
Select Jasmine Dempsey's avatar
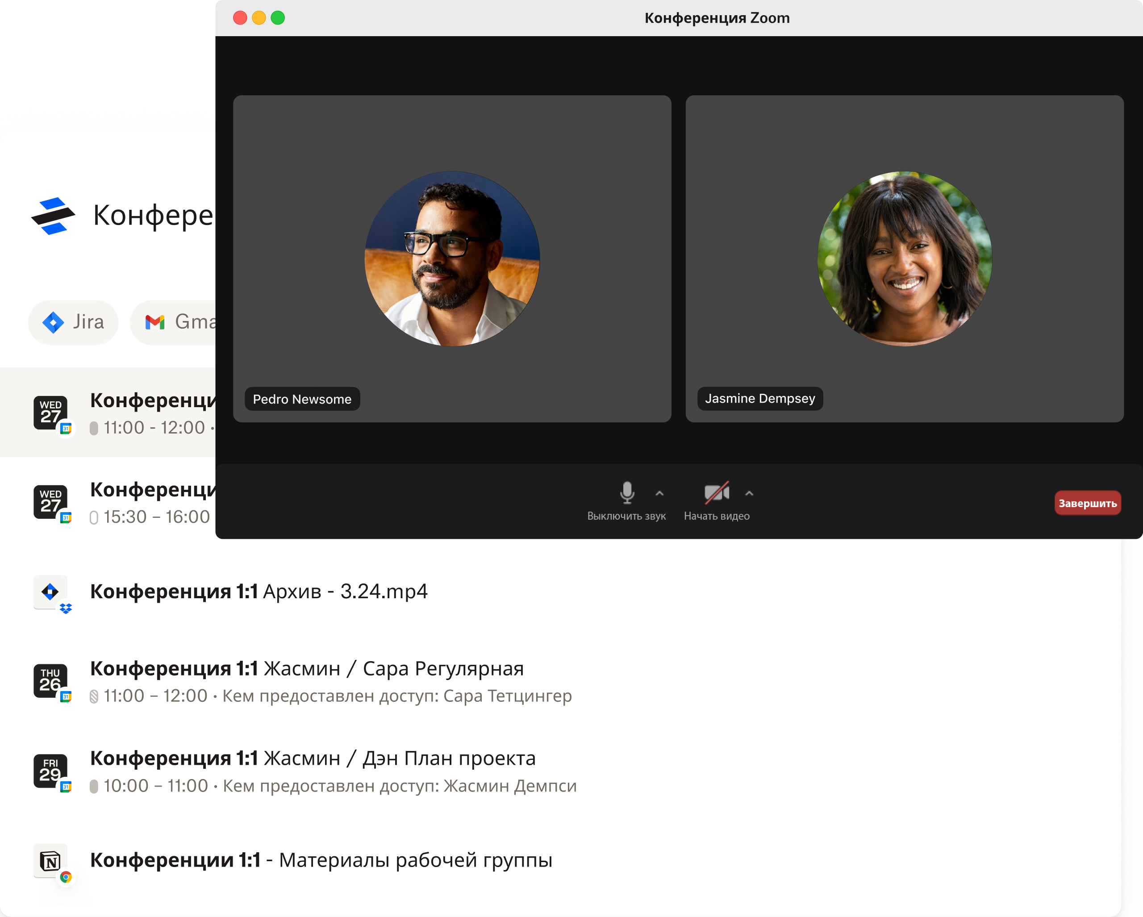click(x=905, y=258)
